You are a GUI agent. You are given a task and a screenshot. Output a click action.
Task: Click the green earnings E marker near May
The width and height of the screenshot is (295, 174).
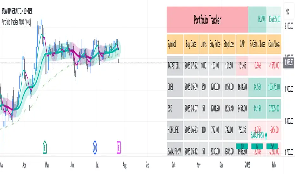[45, 147]
